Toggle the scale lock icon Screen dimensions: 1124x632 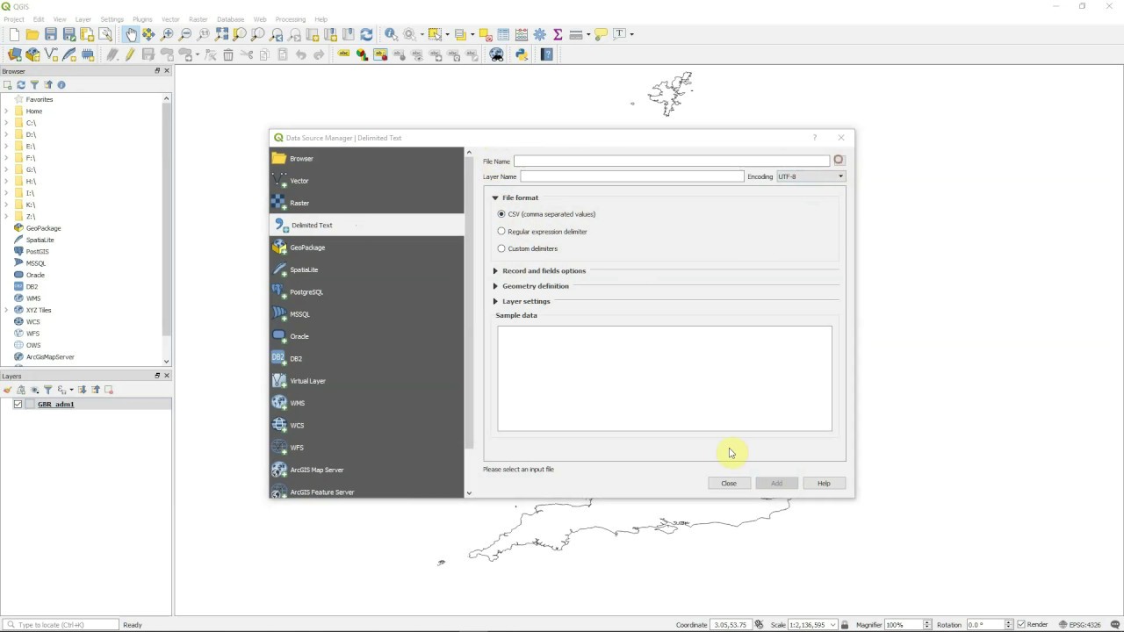click(845, 625)
